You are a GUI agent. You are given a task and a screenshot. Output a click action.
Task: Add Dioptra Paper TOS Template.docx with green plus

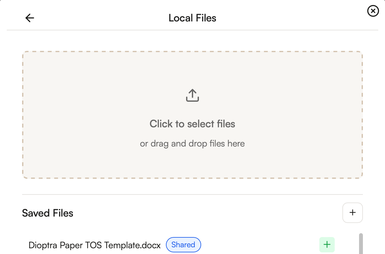[x=327, y=245]
